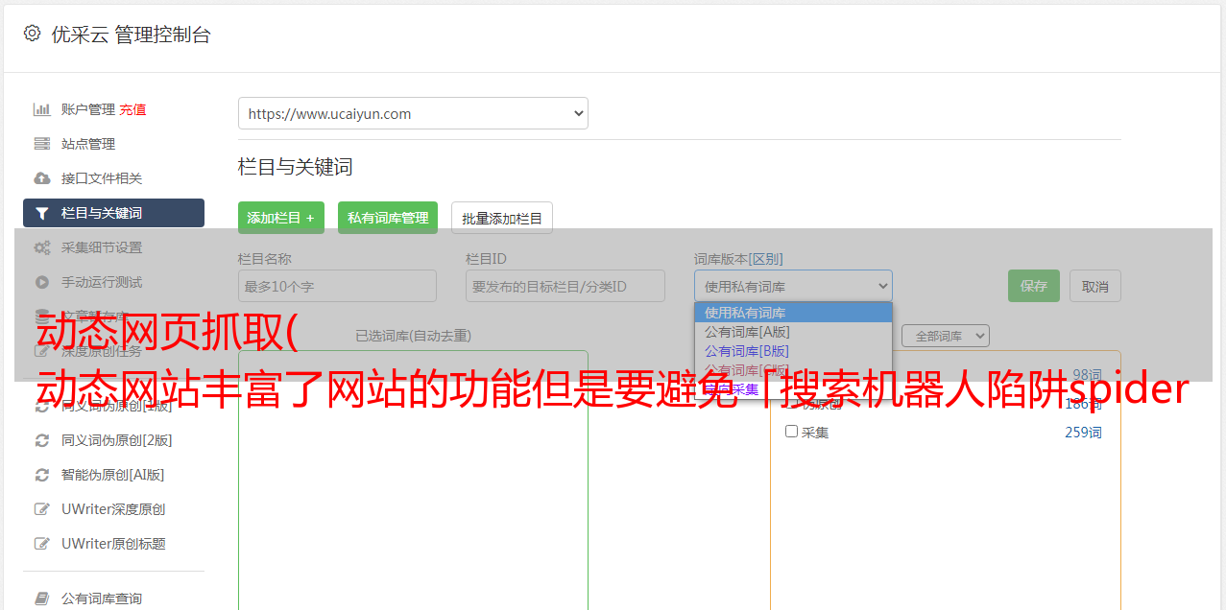The image size is (1226, 610).
Task: Click the gears icon for 采集细节设置
Action: pos(42,247)
